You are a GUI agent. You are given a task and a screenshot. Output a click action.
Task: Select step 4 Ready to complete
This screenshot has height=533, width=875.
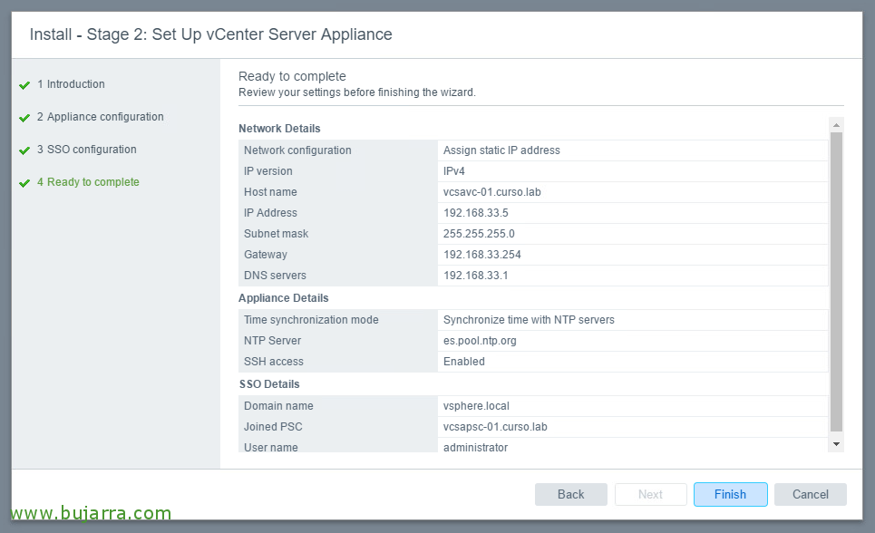click(x=88, y=182)
